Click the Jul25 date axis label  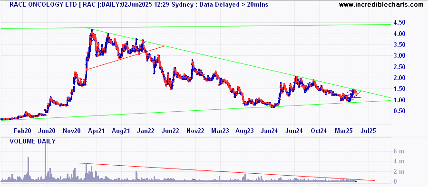click(x=369, y=131)
